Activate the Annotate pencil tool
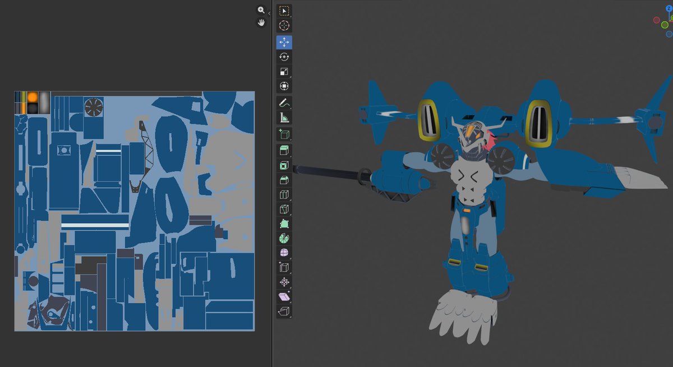This screenshot has width=673, height=367. pyautogui.click(x=284, y=103)
